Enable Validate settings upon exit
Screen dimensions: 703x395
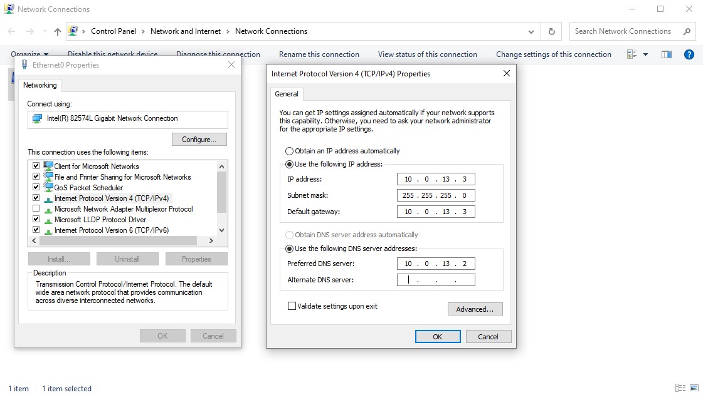point(292,305)
